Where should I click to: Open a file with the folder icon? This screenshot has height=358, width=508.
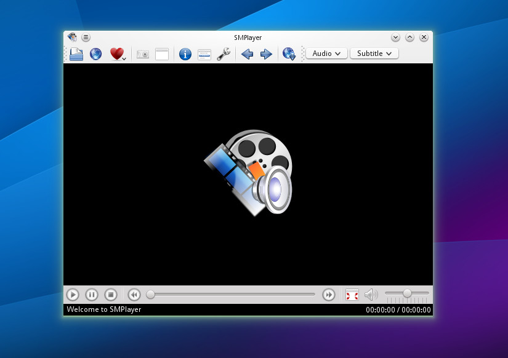(x=76, y=54)
